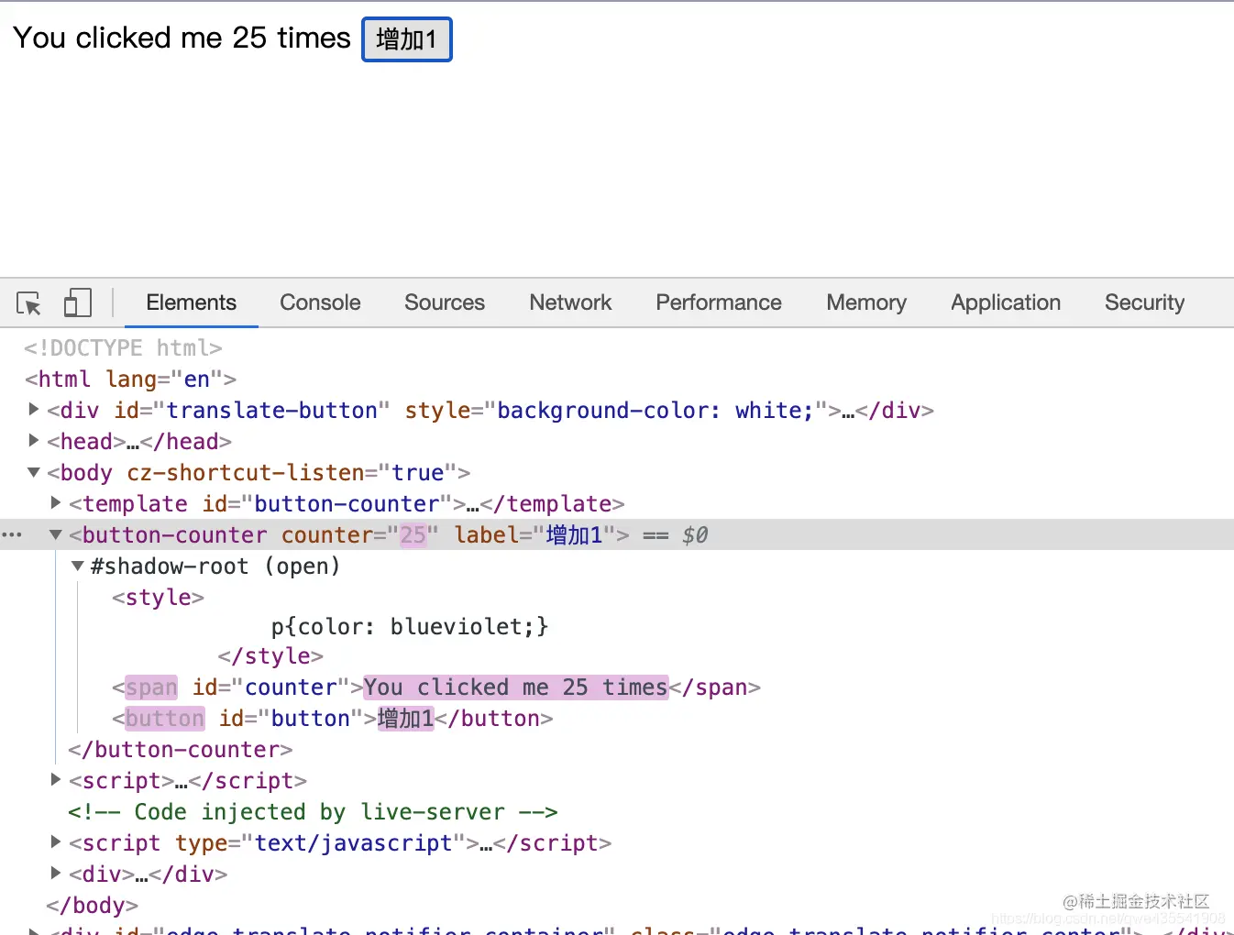Collapse the body element node
This screenshot has width=1234, height=935.
pyautogui.click(x=34, y=472)
